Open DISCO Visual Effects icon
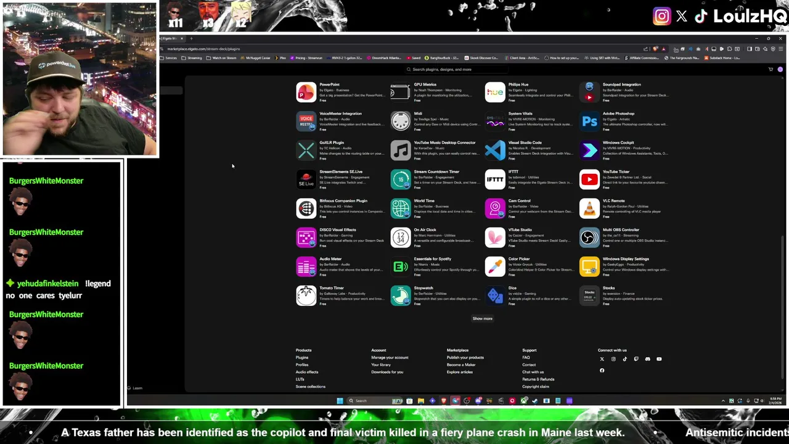The width and height of the screenshot is (789, 444). [306, 237]
